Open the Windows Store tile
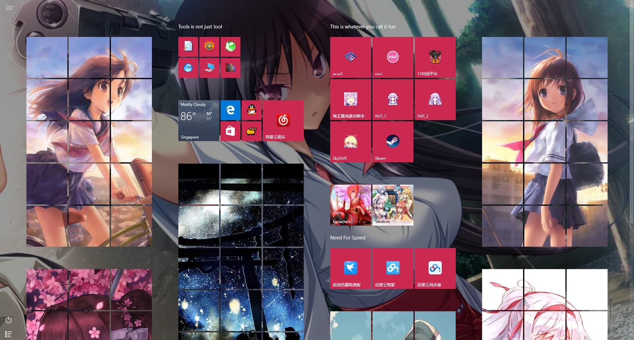Viewport: 634px width, 340px height. point(231,131)
